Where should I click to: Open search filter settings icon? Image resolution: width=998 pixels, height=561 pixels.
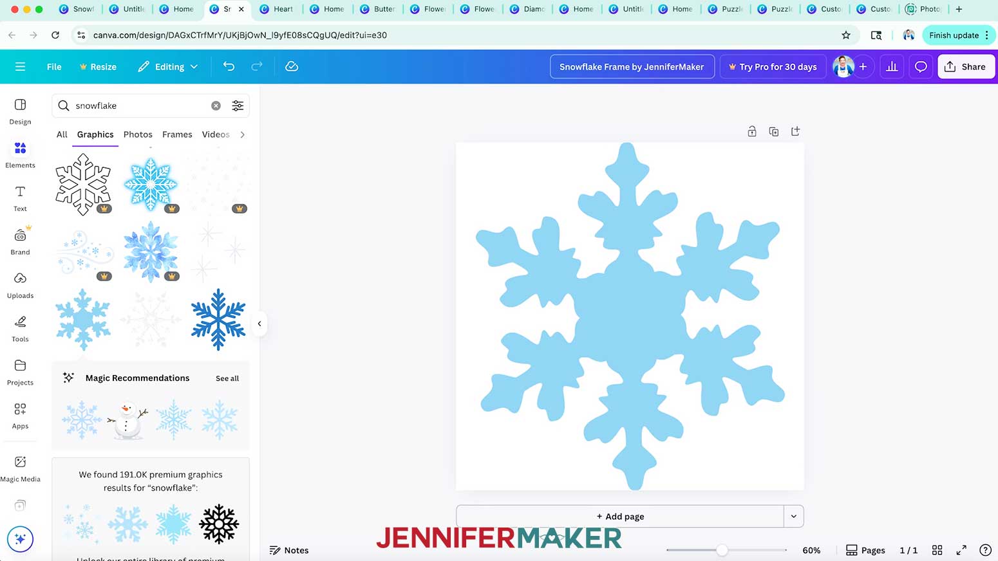[238, 106]
